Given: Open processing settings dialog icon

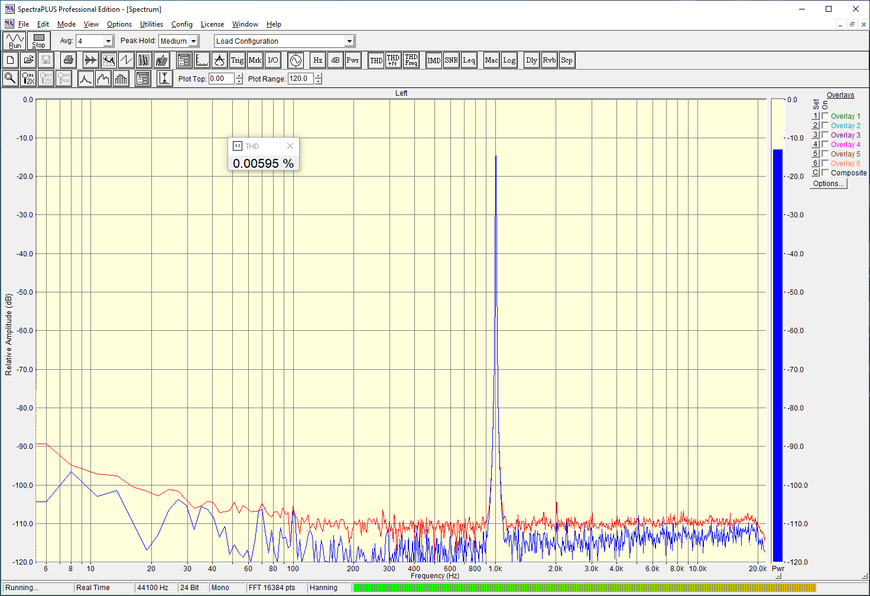Looking at the screenshot, I should (x=184, y=60).
